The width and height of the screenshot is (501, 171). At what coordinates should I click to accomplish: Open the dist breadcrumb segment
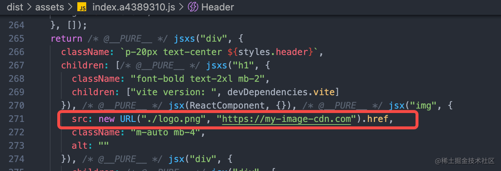pyautogui.click(x=16, y=7)
